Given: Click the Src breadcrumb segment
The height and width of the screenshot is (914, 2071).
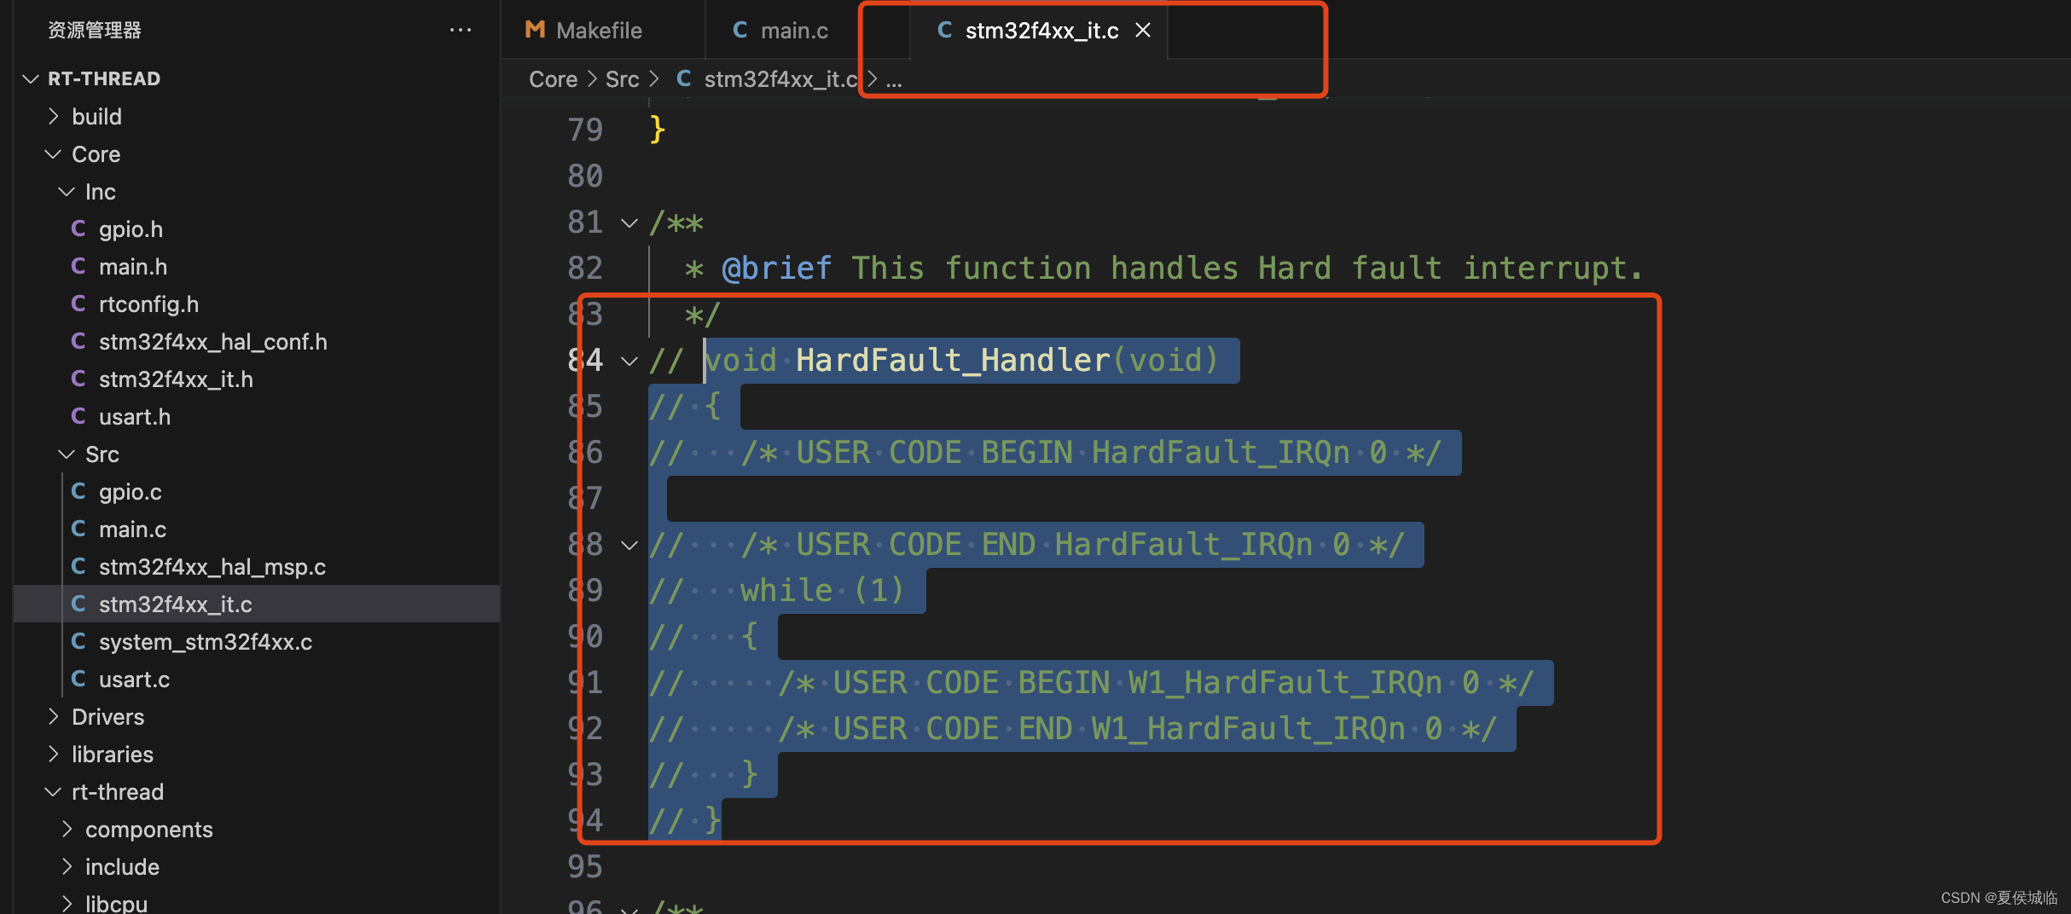Looking at the screenshot, I should [x=622, y=79].
